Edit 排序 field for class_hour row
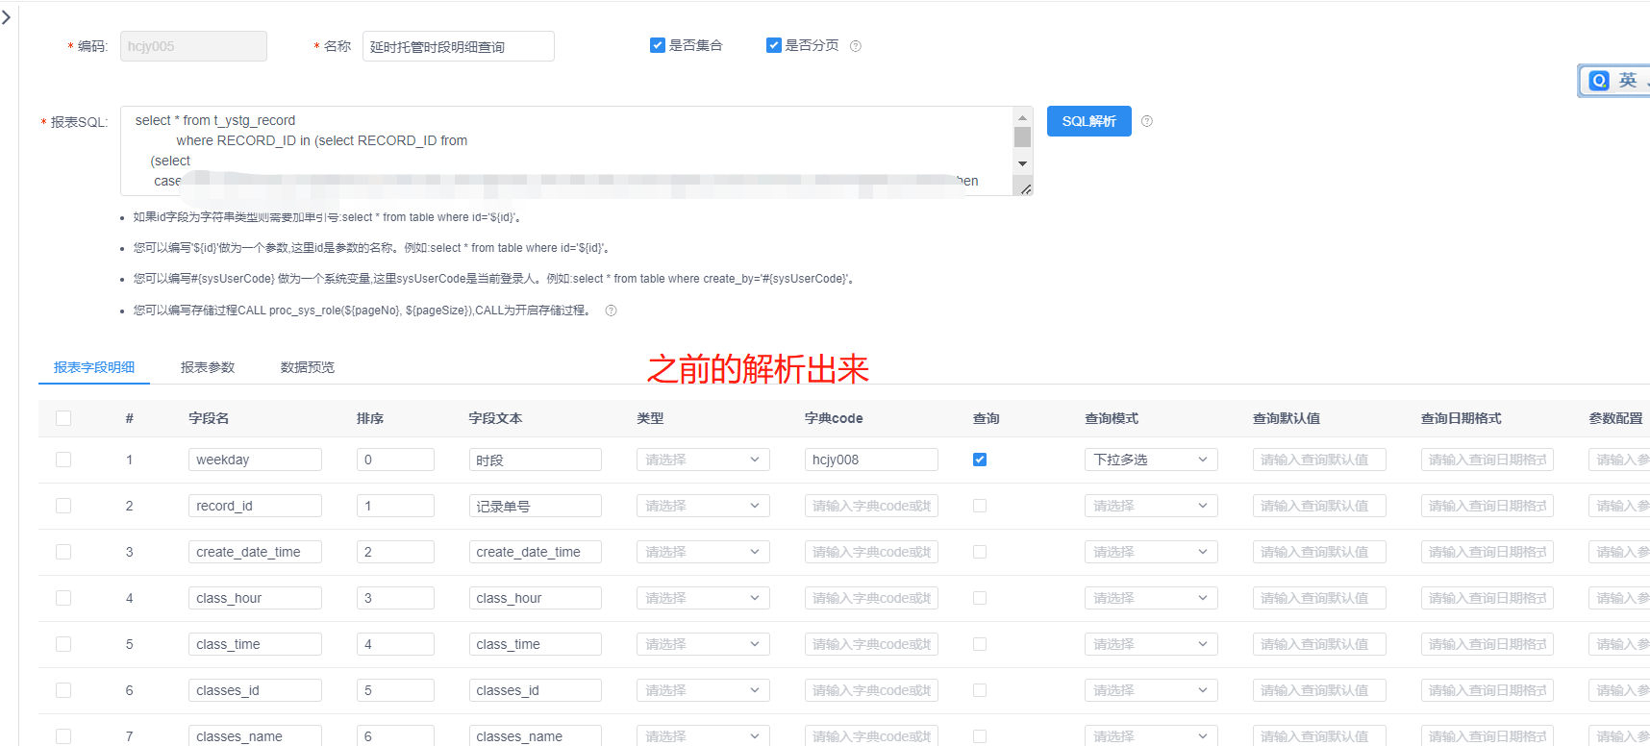This screenshot has width=1650, height=746. coord(395,598)
